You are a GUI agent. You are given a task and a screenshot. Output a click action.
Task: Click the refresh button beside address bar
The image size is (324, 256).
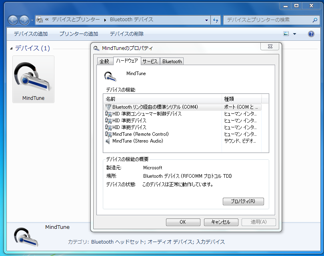(216, 20)
